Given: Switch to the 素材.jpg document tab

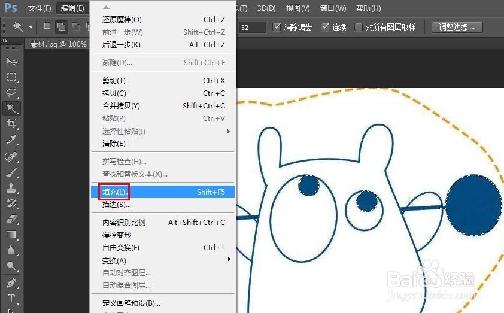Looking at the screenshot, I should [58, 44].
